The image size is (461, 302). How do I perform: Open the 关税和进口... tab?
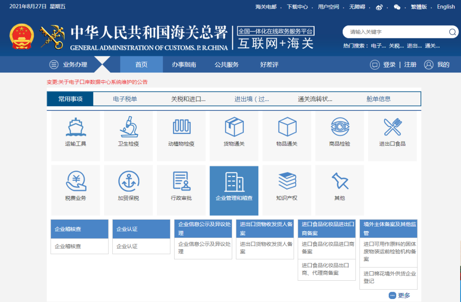tap(188, 99)
